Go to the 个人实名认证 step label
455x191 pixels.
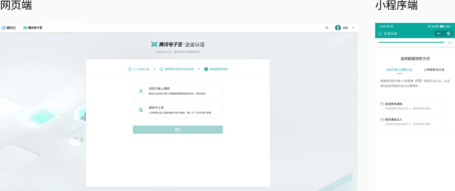141,69
